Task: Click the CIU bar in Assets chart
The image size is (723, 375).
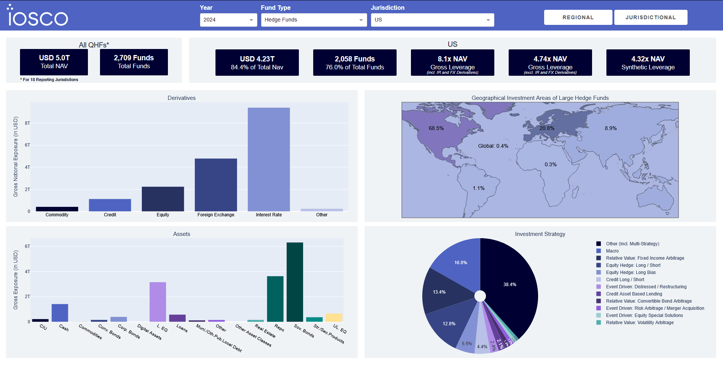Action: (40, 320)
